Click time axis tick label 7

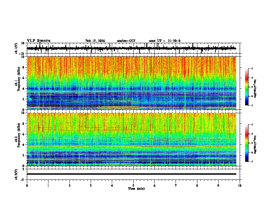(176, 186)
